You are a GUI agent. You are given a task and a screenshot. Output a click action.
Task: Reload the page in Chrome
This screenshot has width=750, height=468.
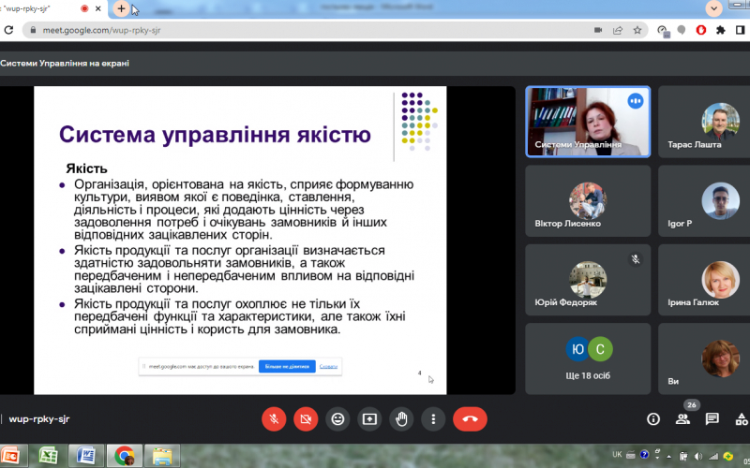[x=8, y=30]
